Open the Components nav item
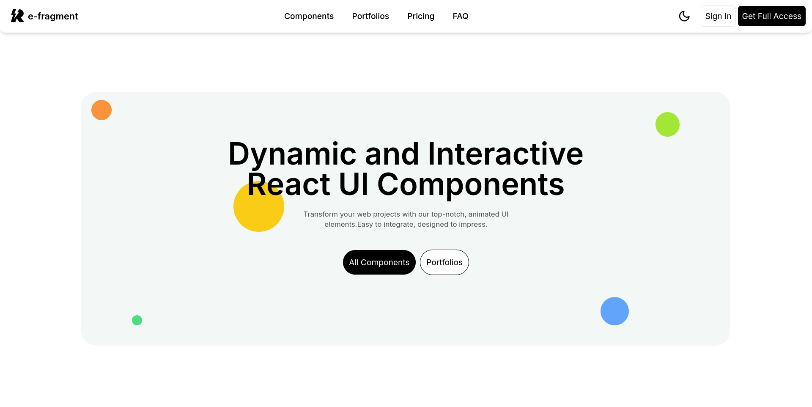The height and width of the screenshot is (407, 812). tap(309, 16)
